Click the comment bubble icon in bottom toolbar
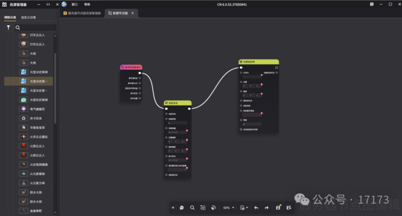 tap(182, 208)
